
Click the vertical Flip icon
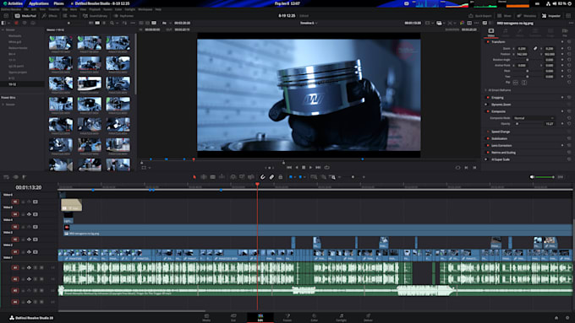(x=524, y=83)
